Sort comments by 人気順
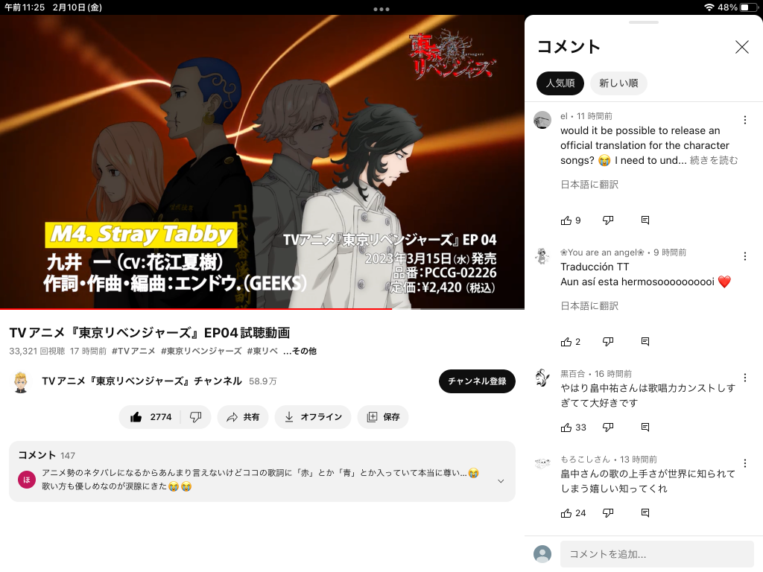 click(560, 83)
